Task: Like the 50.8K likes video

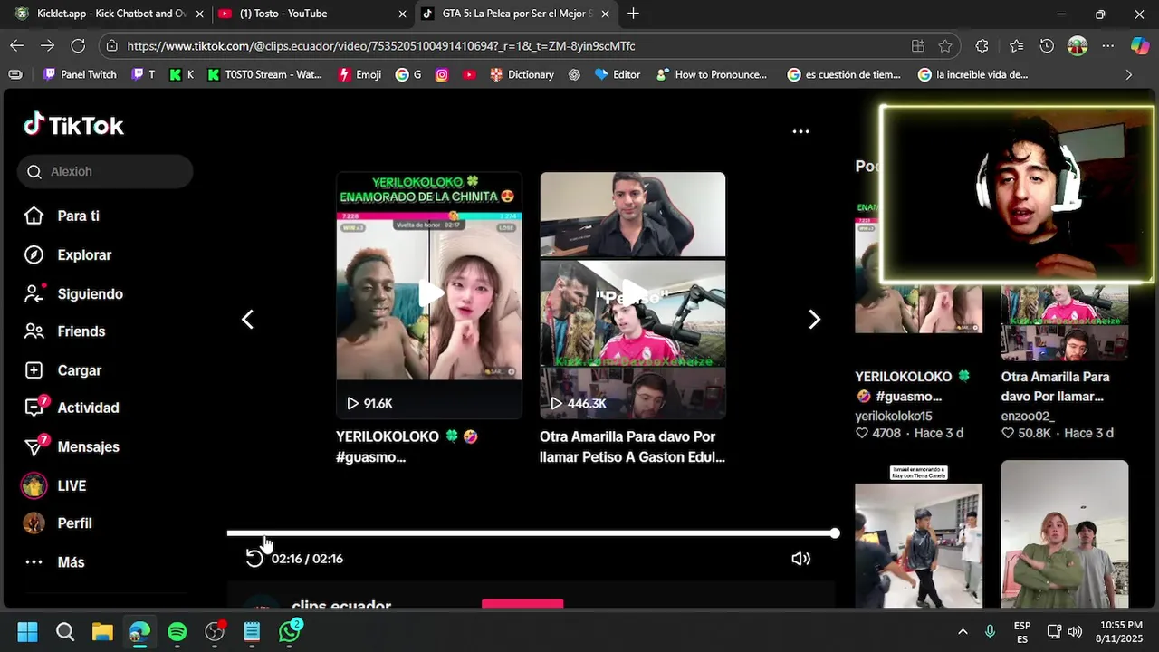Action: 1008,434
